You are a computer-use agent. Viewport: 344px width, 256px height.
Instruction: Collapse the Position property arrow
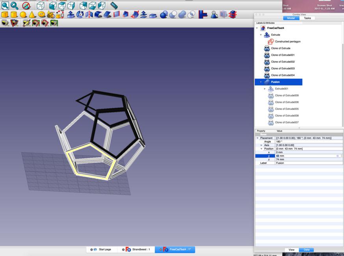261,149
